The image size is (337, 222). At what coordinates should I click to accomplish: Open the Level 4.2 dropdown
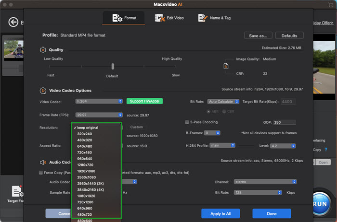coord(283,146)
